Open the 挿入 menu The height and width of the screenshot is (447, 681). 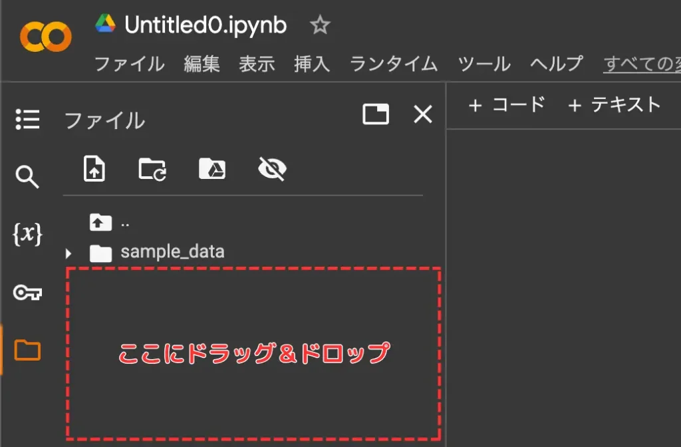coord(312,64)
